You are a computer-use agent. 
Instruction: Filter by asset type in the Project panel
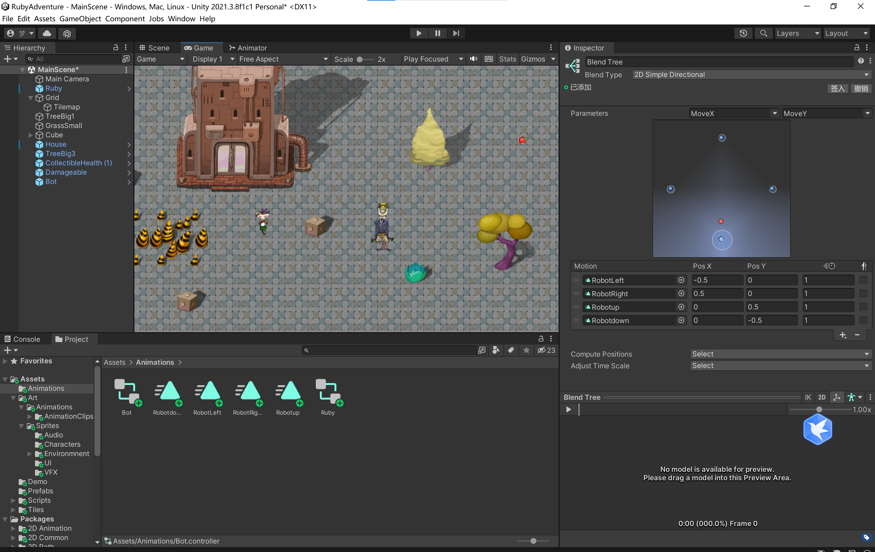click(x=496, y=350)
